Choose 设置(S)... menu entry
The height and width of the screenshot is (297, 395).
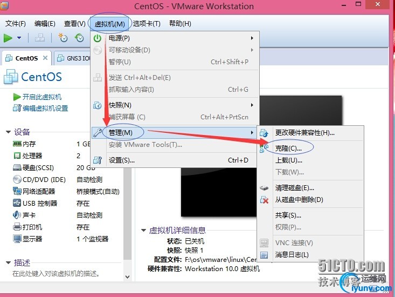(x=175, y=160)
